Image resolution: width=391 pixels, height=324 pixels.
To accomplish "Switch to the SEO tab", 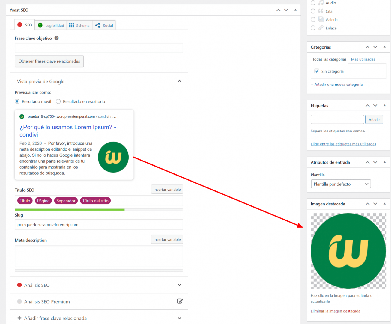I will click(x=25, y=25).
